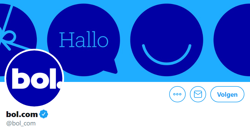The image size is (250, 131).
Task: Click the white dot in the bol. logo
Action: [60, 85]
